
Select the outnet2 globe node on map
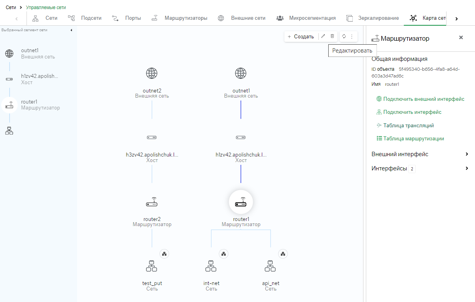pos(152,73)
